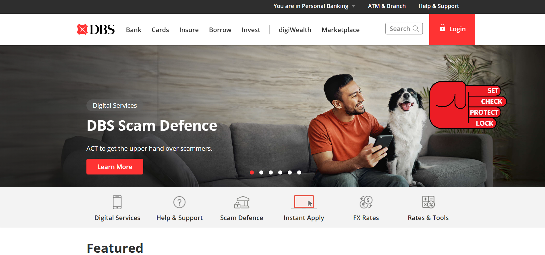Click the Digital Services banner tag
The image size is (545, 255).
(x=115, y=105)
